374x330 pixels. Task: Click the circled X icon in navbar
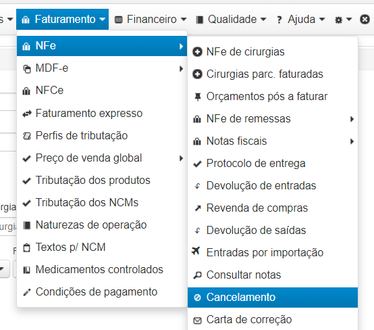pos(365,20)
